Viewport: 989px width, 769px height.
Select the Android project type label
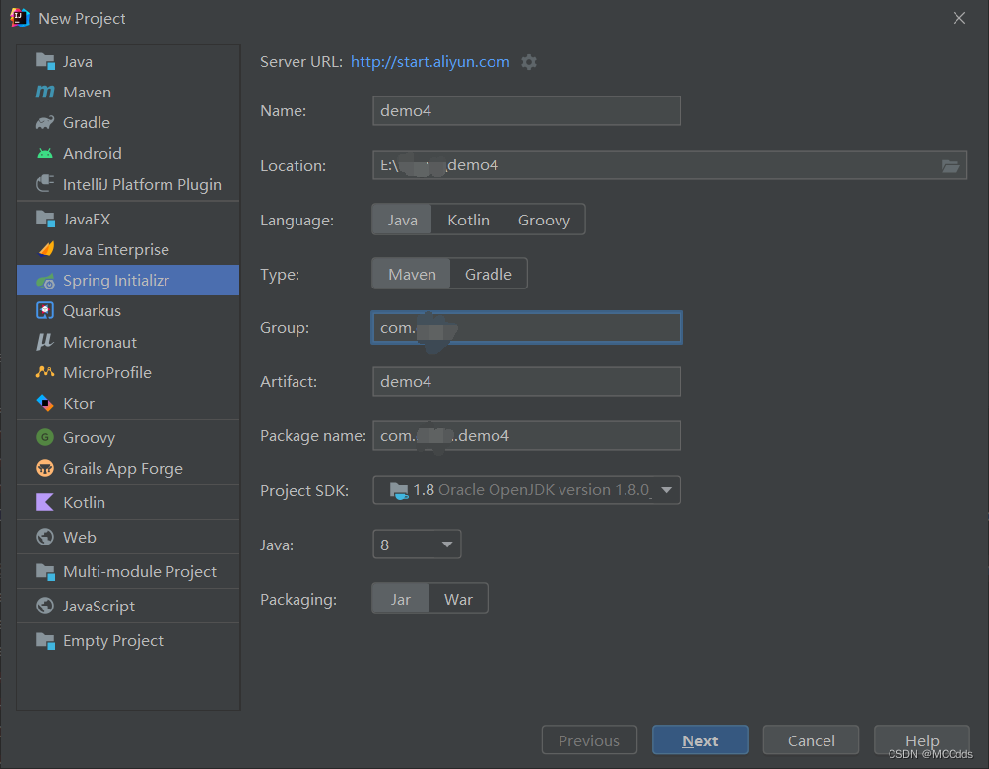coord(92,154)
